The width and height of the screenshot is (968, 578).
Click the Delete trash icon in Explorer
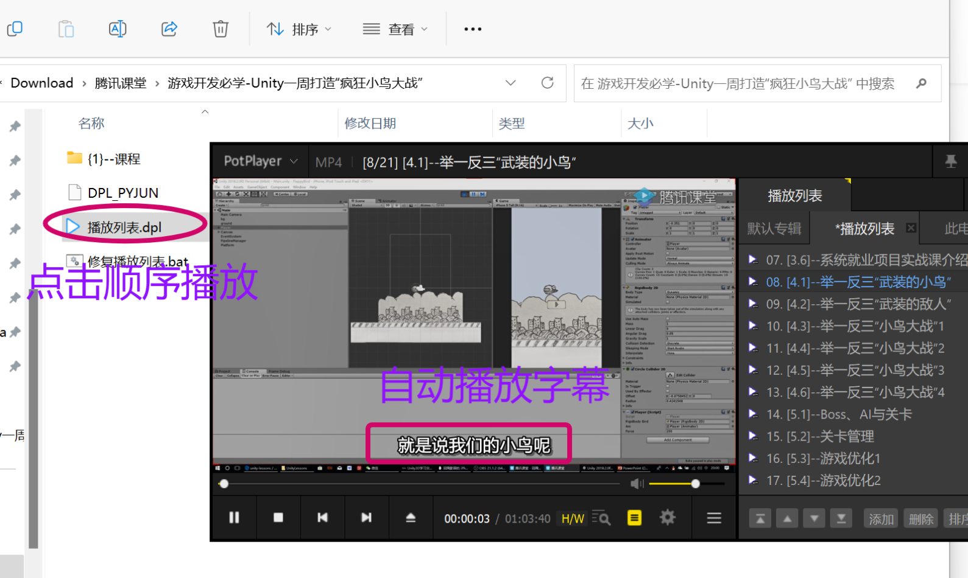pos(221,29)
